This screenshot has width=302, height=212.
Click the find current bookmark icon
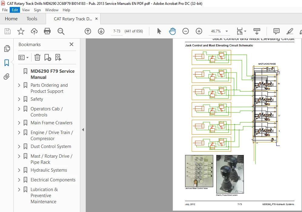click(x=58, y=58)
